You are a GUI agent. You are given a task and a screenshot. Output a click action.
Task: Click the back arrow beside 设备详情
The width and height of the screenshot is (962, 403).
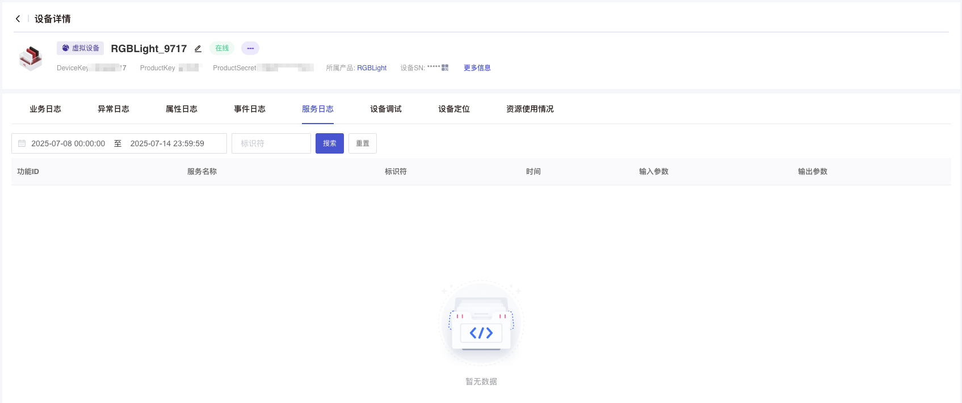coord(18,19)
